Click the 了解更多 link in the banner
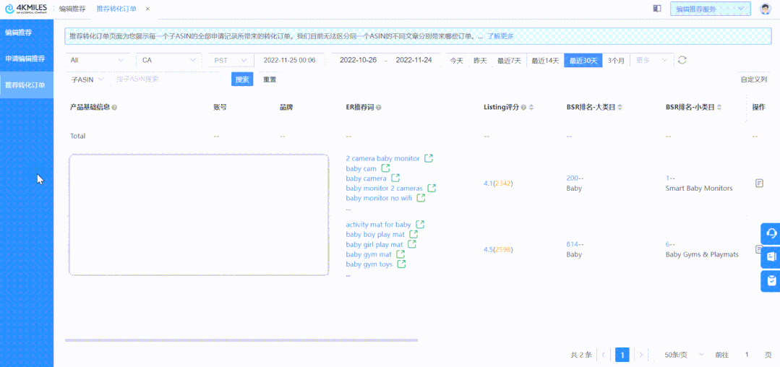This screenshot has width=780, height=367. click(x=500, y=36)
